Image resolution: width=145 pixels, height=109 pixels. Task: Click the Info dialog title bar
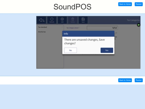[88, 34]
